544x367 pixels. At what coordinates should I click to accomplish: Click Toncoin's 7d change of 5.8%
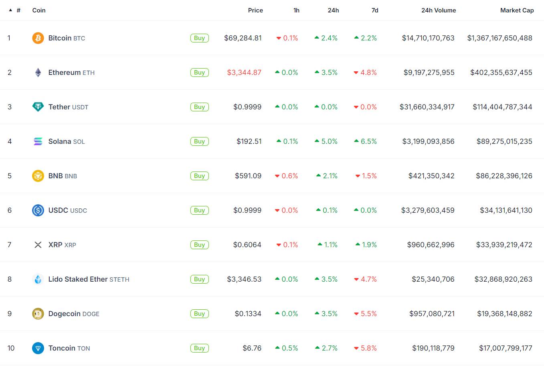click(x=366, y=348)
